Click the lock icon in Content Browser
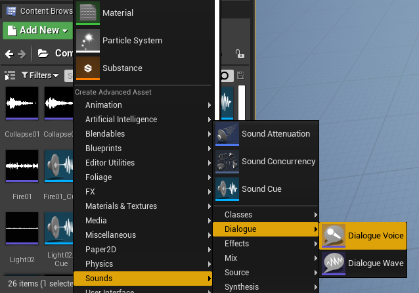The height and width of the screenshot is (293, 419). coord(240,54)
